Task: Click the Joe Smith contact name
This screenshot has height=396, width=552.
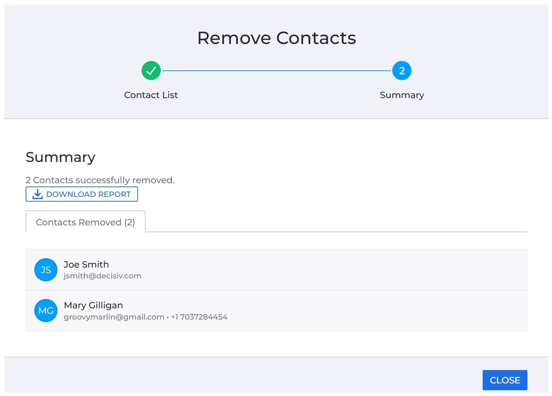Action: 86,264
